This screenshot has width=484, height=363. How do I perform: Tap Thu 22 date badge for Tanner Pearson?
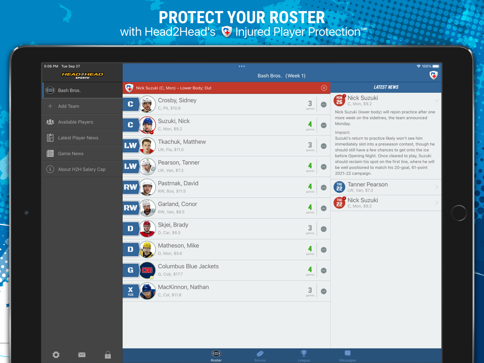click(339, 187)
